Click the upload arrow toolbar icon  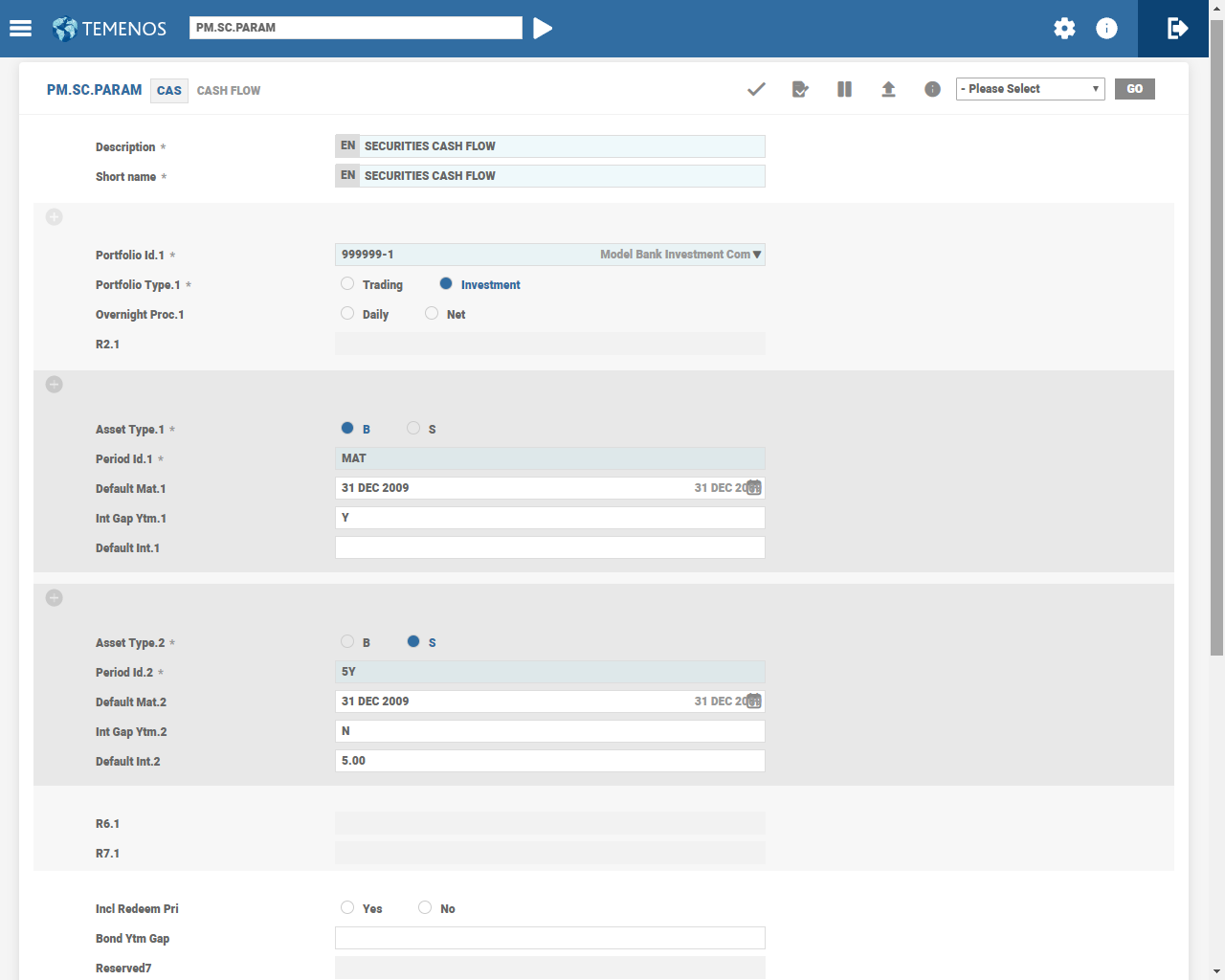click(888, 89)
